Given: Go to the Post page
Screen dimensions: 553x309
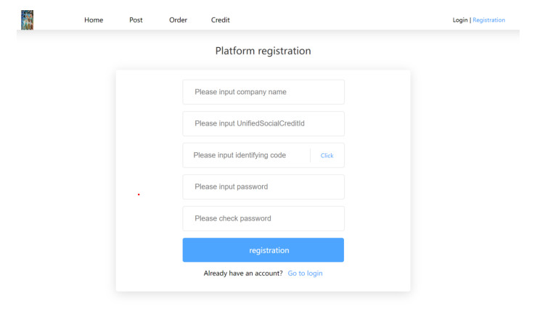Looking at the screenshot, I should click(x=136, y=20).
